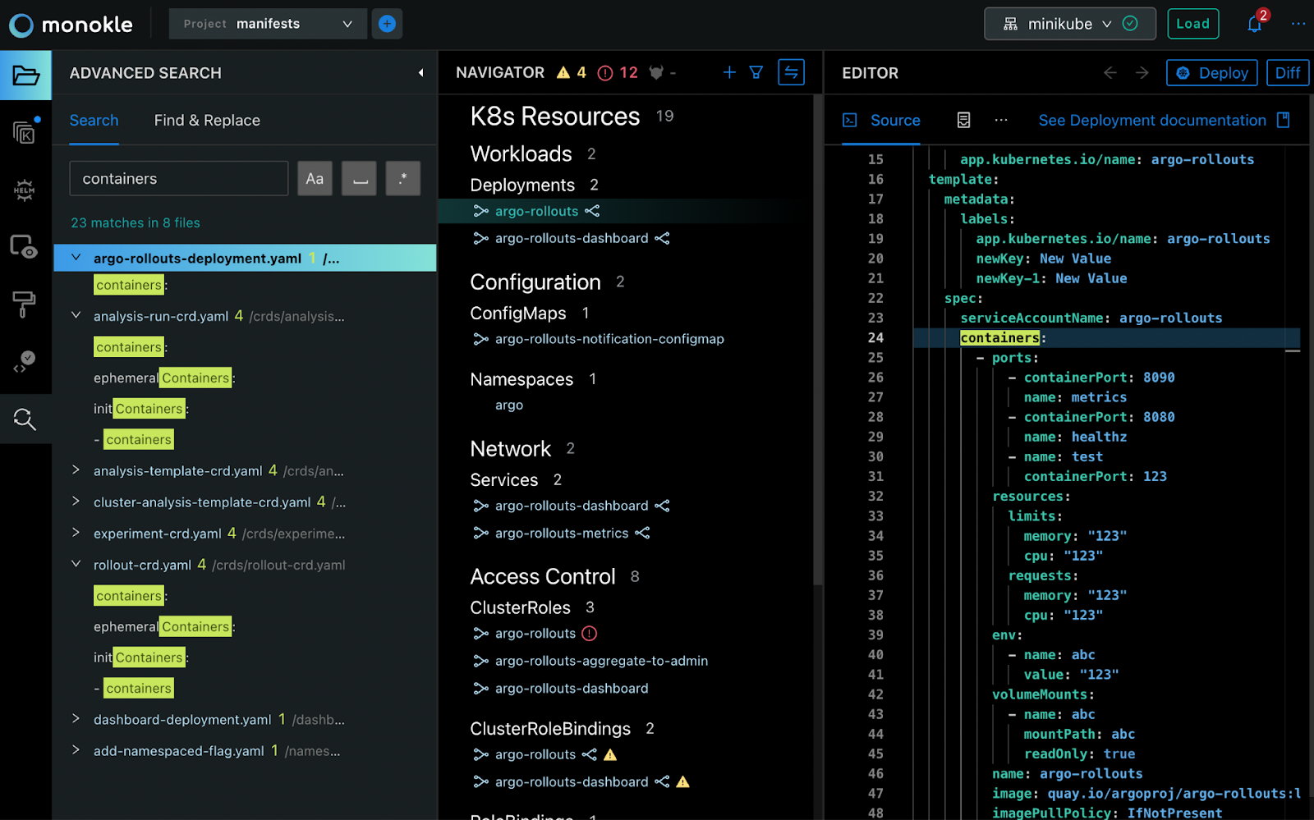Click the navigator collapse-all icon button
The height and width of the screenshot is (820, 1314).
point(791,72)
